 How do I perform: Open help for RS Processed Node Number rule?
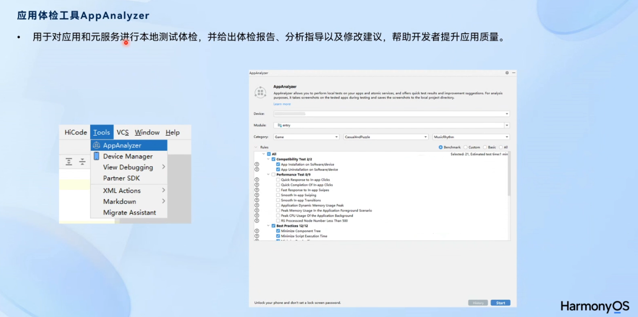[x=257, y=220]
